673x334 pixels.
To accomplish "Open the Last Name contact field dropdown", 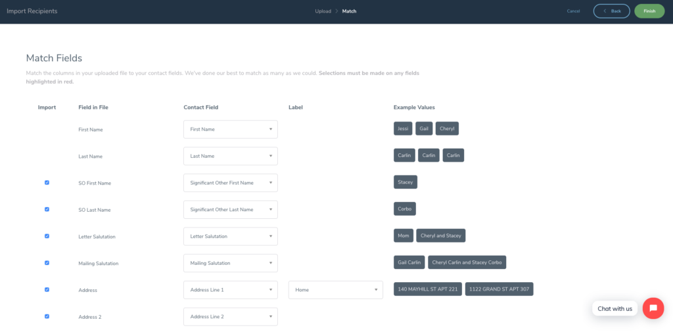I will (x=231, y=156).
